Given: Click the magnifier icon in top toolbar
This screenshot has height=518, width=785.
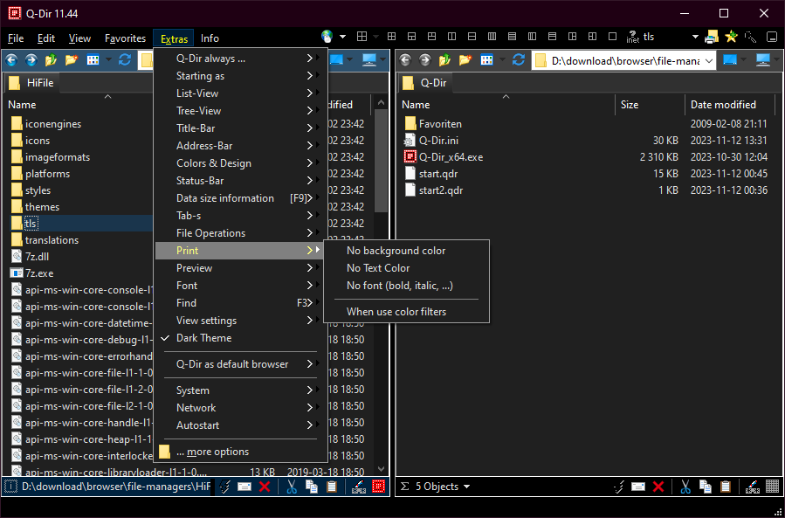Looking at the screenshot, I should click(751, 38).
